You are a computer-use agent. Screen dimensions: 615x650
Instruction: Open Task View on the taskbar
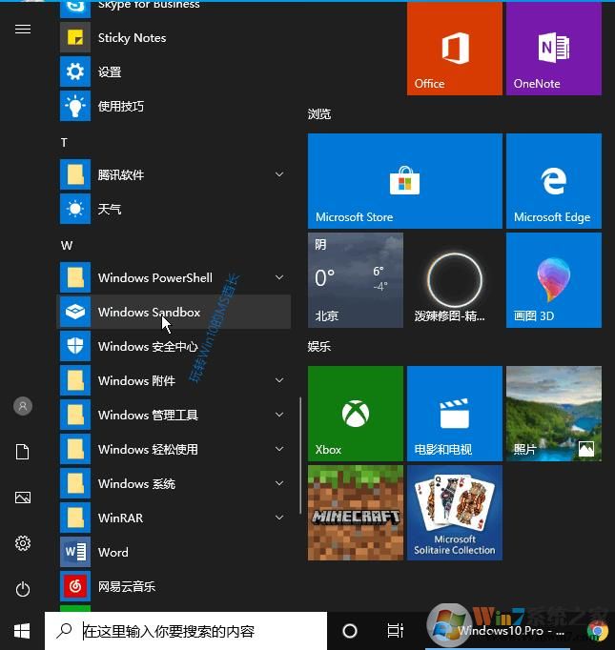395,631
